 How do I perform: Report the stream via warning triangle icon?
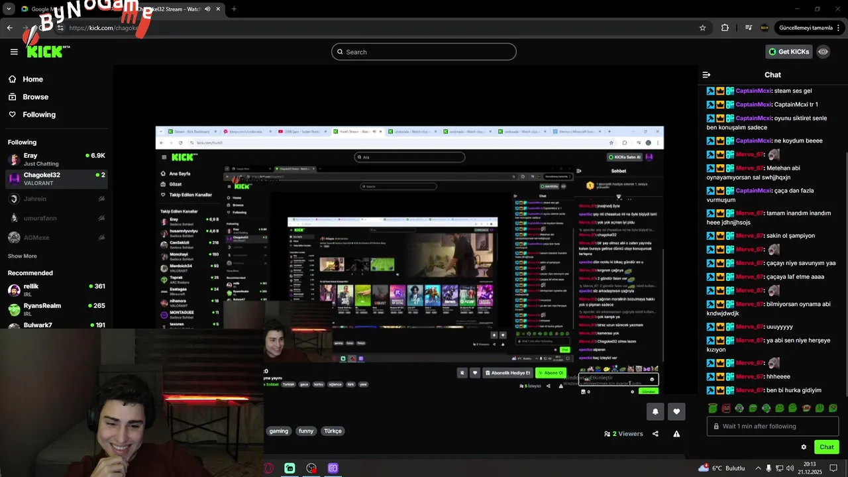tap(676, 434)
